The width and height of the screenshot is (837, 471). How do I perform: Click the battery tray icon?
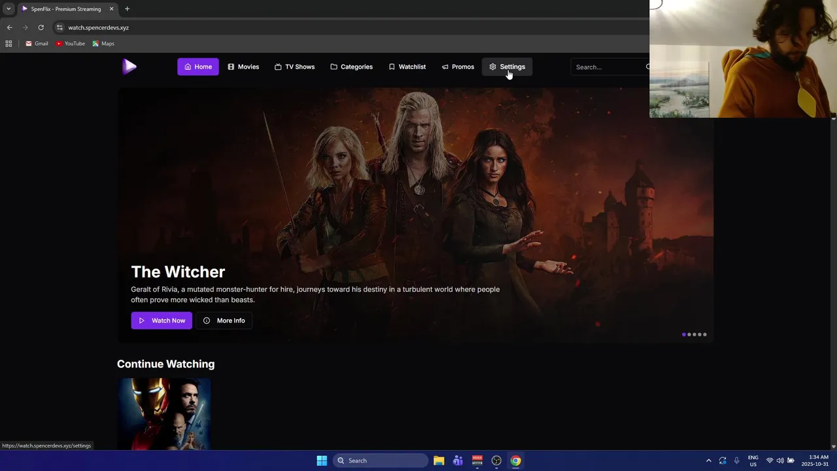tap(791, 461)
